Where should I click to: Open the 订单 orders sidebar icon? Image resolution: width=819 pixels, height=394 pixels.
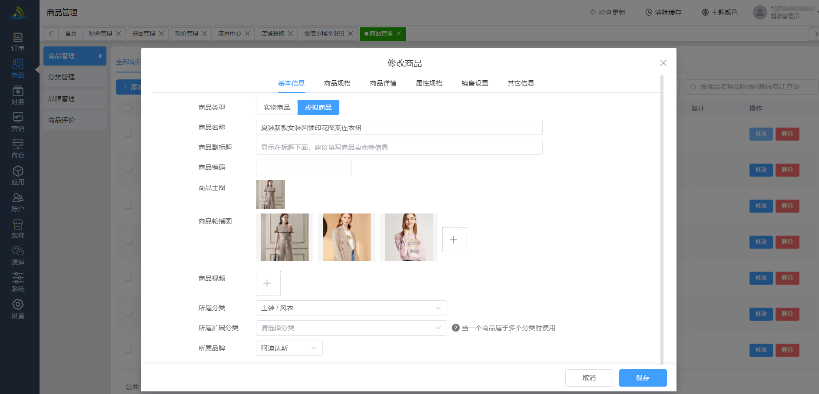pos(18,42)
